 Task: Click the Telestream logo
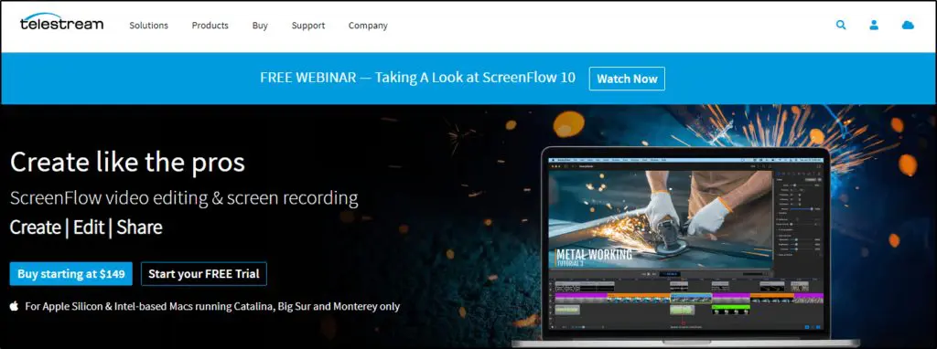[61, 22]
